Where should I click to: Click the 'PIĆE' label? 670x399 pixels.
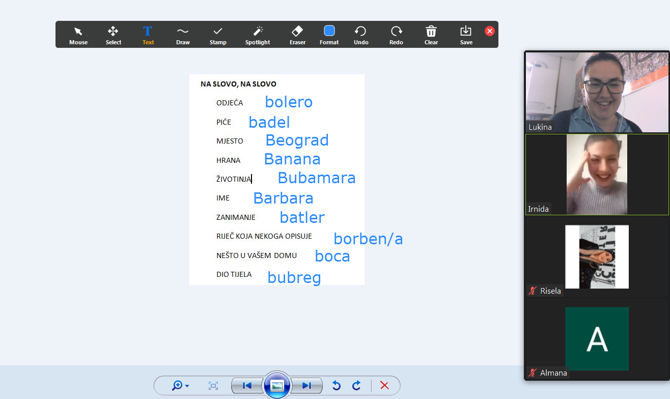click(x=224, y=122)
